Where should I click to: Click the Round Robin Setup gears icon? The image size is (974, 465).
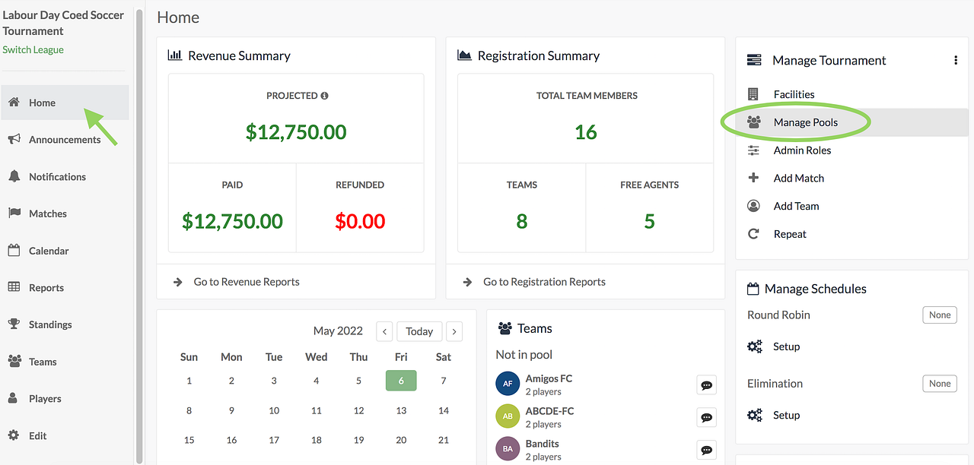754,346
